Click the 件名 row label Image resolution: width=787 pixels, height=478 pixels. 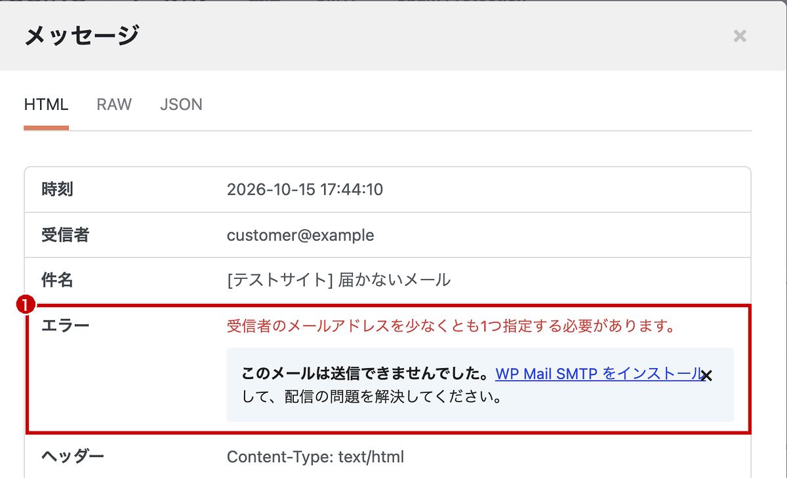coord(58,280)
